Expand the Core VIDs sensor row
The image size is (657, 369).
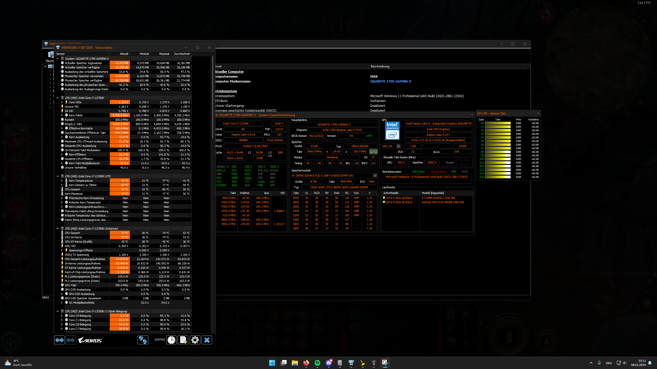click(62, 102)
